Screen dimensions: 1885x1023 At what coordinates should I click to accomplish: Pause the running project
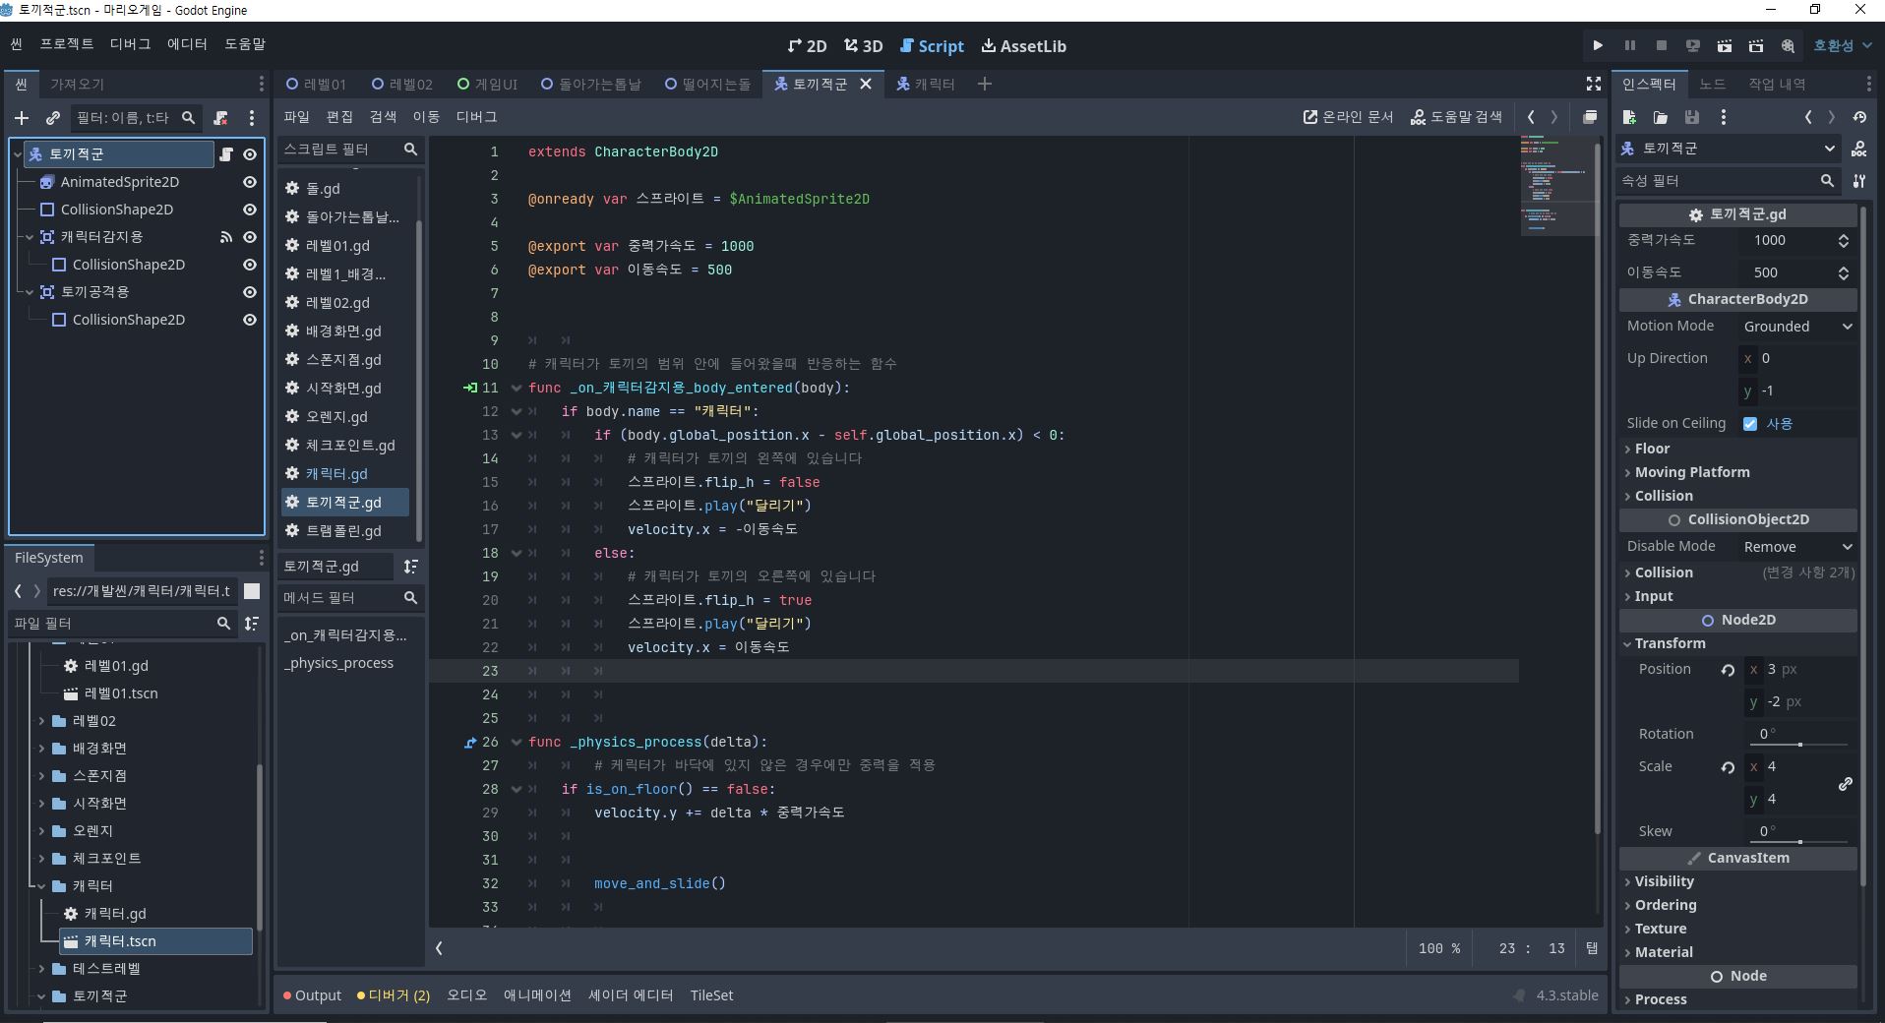(1630, 45)
